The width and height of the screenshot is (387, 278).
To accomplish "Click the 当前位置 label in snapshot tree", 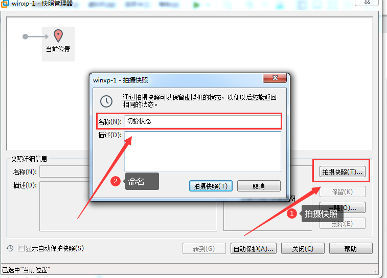I will coord(58,50).
